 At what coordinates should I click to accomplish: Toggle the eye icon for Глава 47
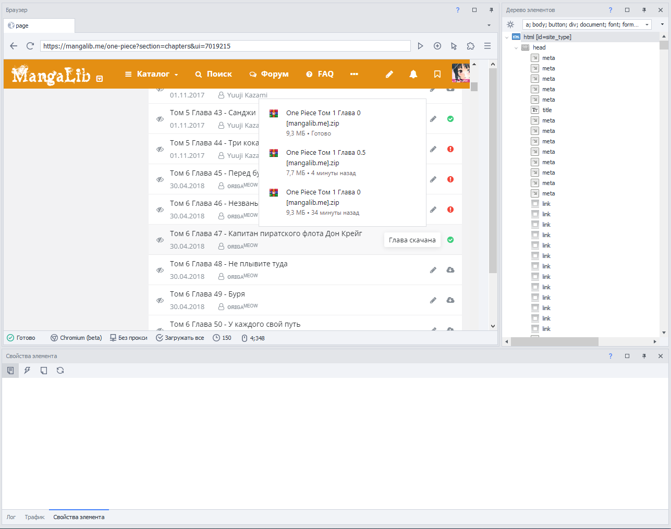(160, 240)
